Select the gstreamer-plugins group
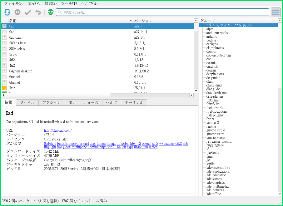The height and width of the screenshot is (206, 283). [x=219, y=141]
